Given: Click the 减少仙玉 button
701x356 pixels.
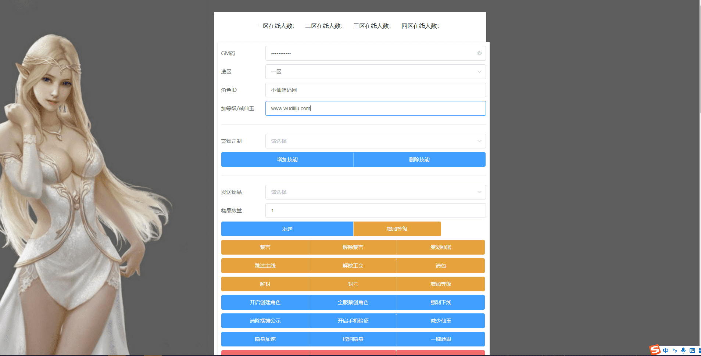Looking at the screenshot, I should 441,321.
